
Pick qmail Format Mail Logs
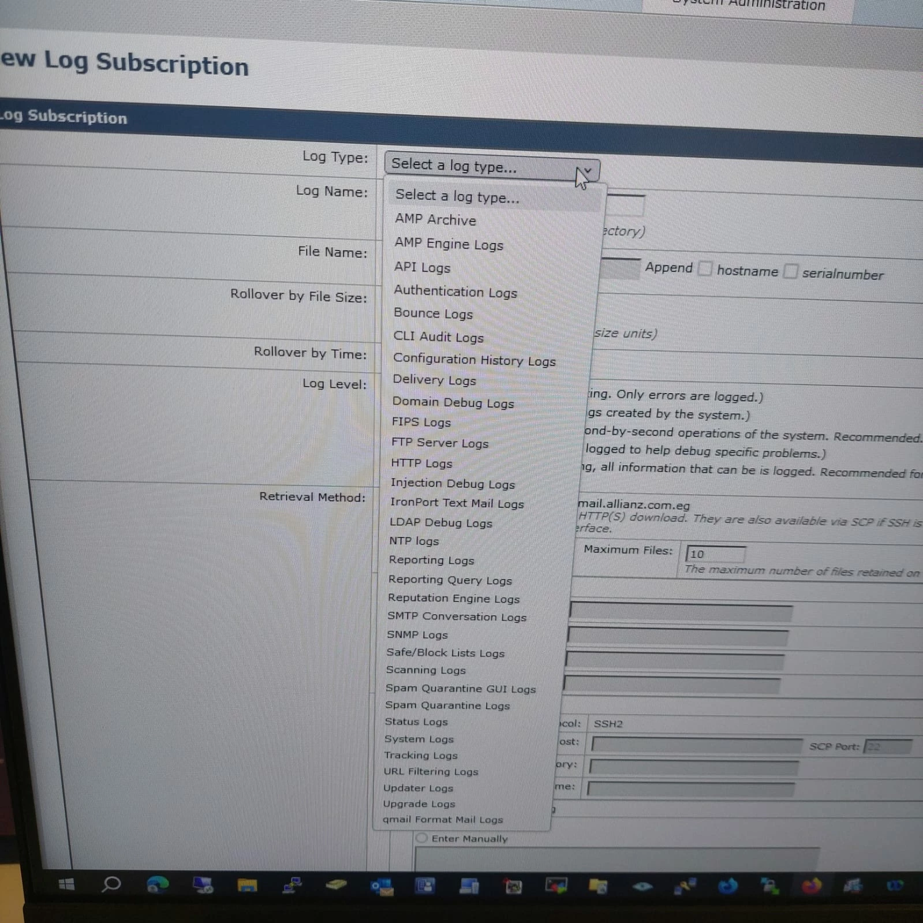pos(442,819)
